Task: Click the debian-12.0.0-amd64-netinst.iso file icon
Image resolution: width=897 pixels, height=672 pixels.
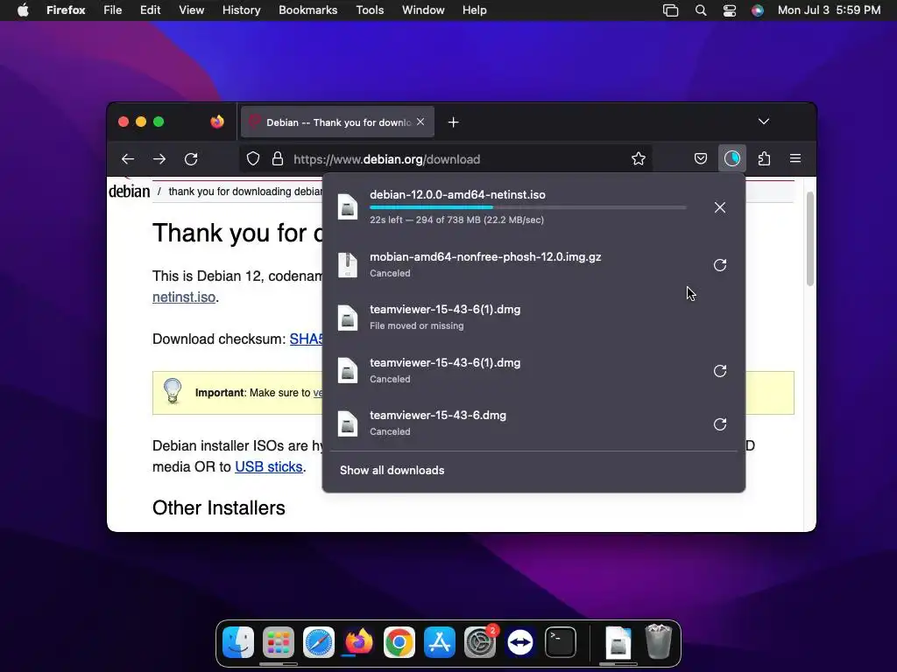Action: tap(348, 206)
